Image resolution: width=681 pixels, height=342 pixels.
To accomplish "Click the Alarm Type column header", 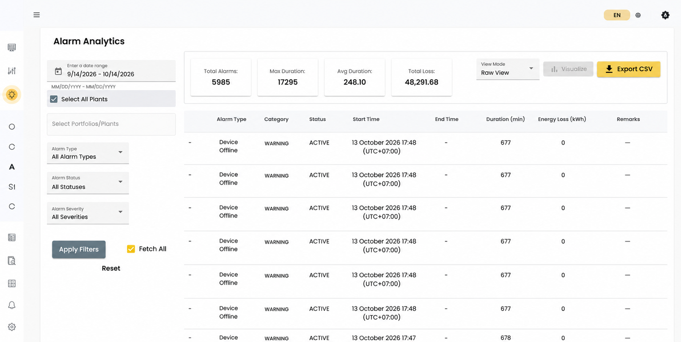I will coord(231,120).
